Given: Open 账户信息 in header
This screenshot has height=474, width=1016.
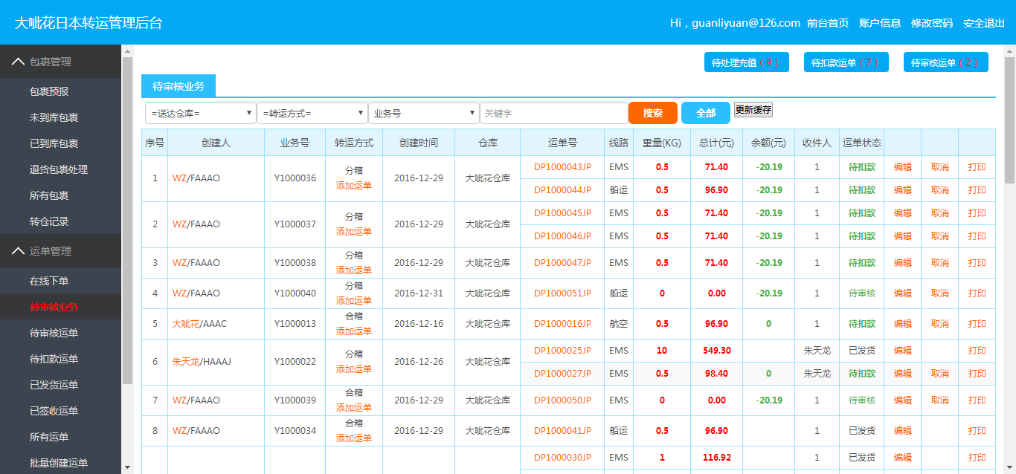Looking at the screenshot, I should [x=880, y=23].
